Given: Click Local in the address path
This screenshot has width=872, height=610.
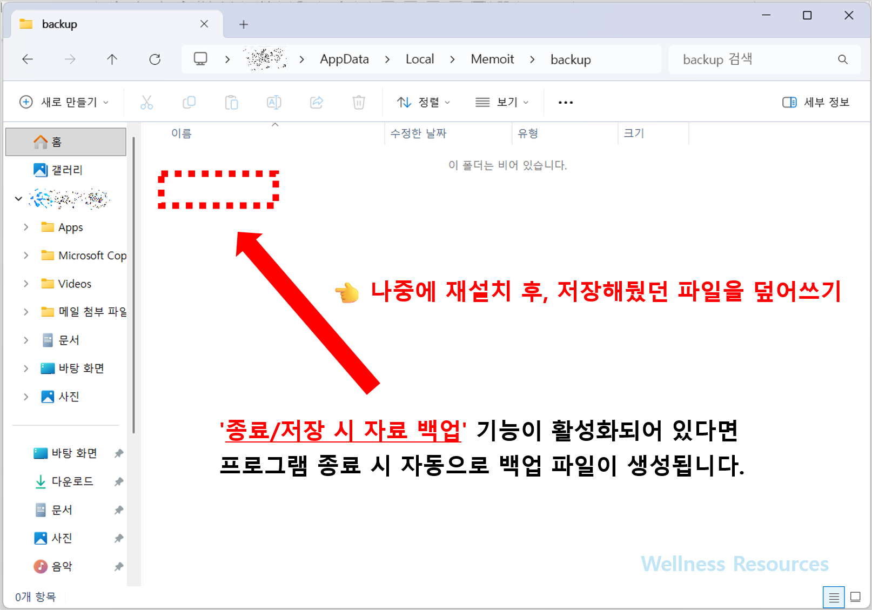Looking at the screenshot, I should pyautogui.click(x=420, y=59).
